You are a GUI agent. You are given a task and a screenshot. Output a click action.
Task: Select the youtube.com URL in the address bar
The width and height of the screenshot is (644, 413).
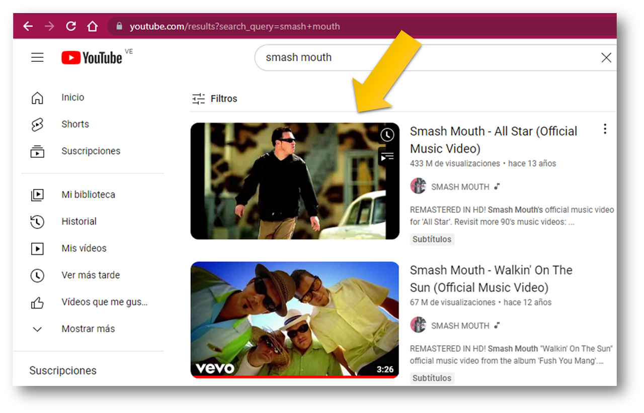(234, 26)
